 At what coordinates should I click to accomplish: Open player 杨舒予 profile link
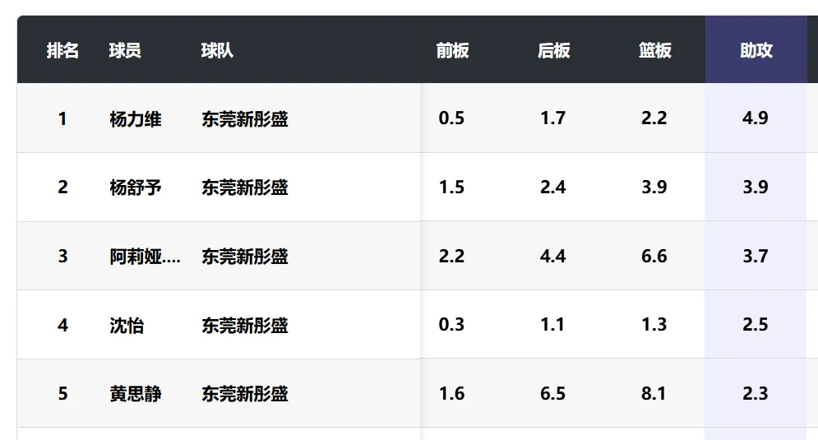pos(136,188)
